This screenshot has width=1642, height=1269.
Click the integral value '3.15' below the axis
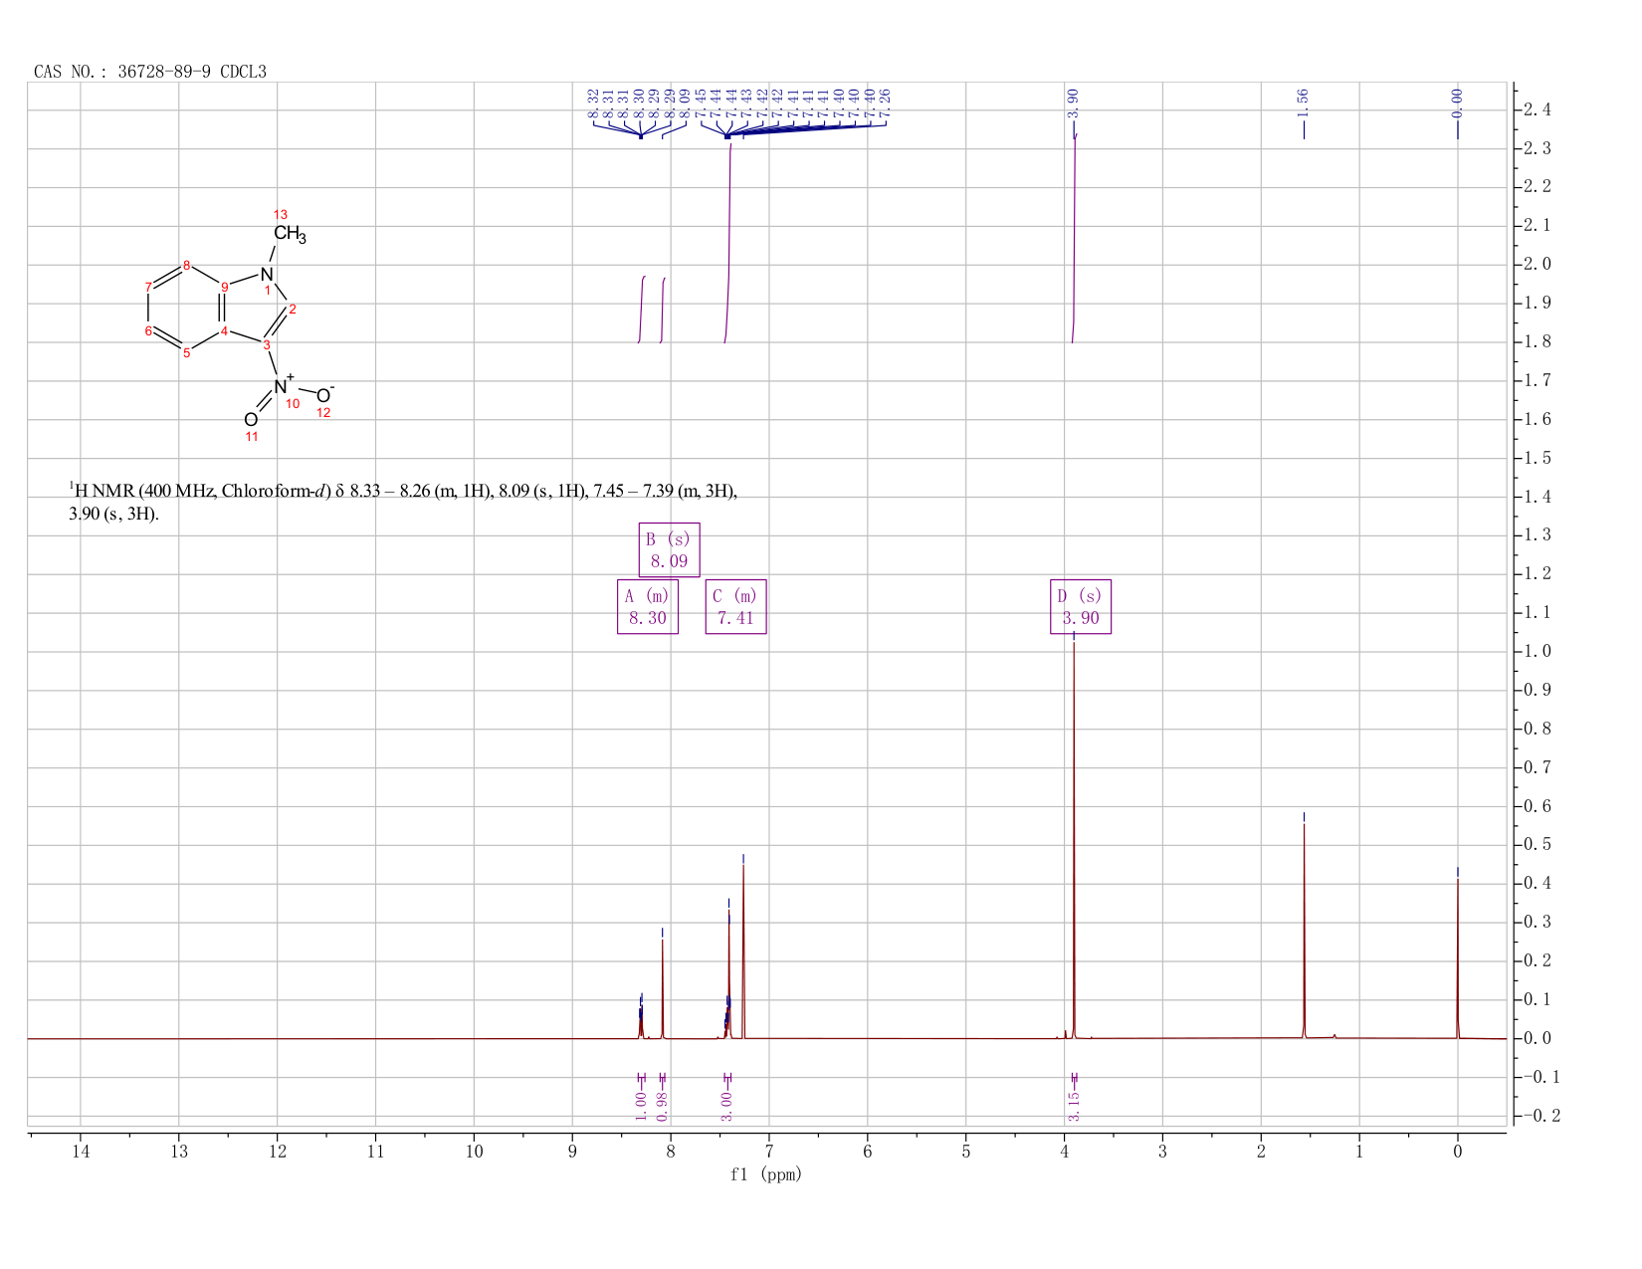[x=1074, y=1106]
